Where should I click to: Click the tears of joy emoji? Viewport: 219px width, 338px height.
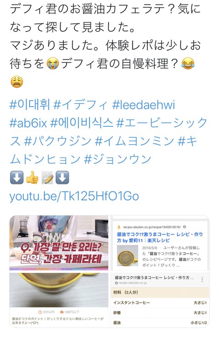(188, 63)
